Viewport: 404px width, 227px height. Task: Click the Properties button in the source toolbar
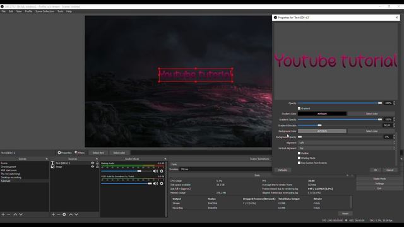click(64, 153)
